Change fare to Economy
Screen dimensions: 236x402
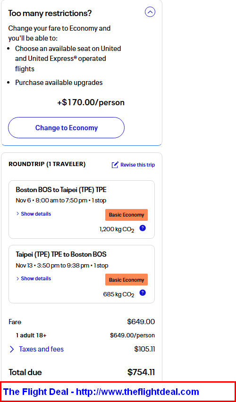(x=66, y=128)
